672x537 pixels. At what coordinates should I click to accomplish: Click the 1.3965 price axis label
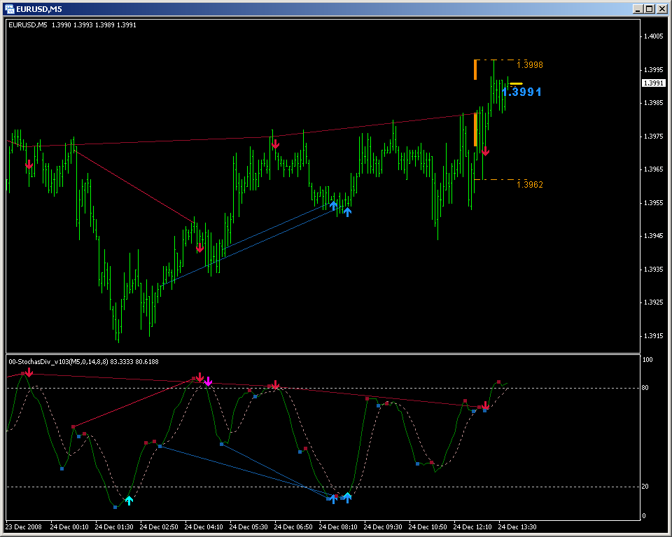[x=654, y=169]
